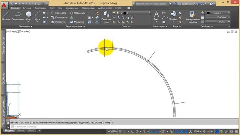Toggle МОДЕЛЬ model space button

coord(112,131)
